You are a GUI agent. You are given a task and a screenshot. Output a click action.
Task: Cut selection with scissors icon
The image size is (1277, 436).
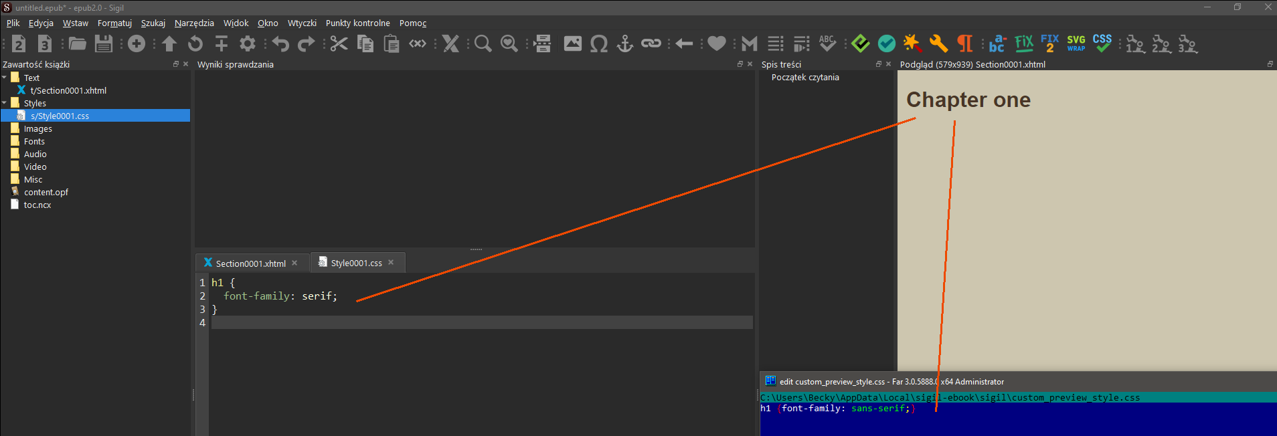(x=339, y=44)
